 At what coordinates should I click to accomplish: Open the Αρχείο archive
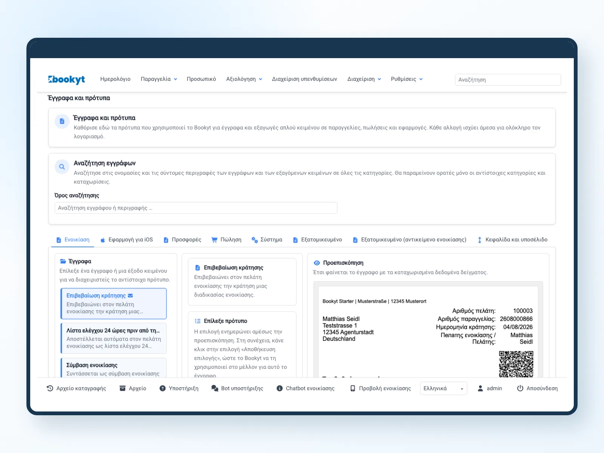[133, 388]
